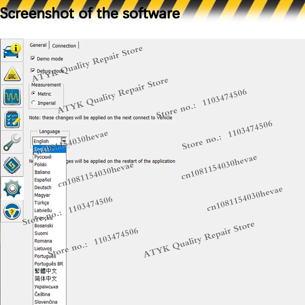This screenshot has height=305, width=305.
Task: Collapse the Language dropdown arrow
Action: [64, 141]
